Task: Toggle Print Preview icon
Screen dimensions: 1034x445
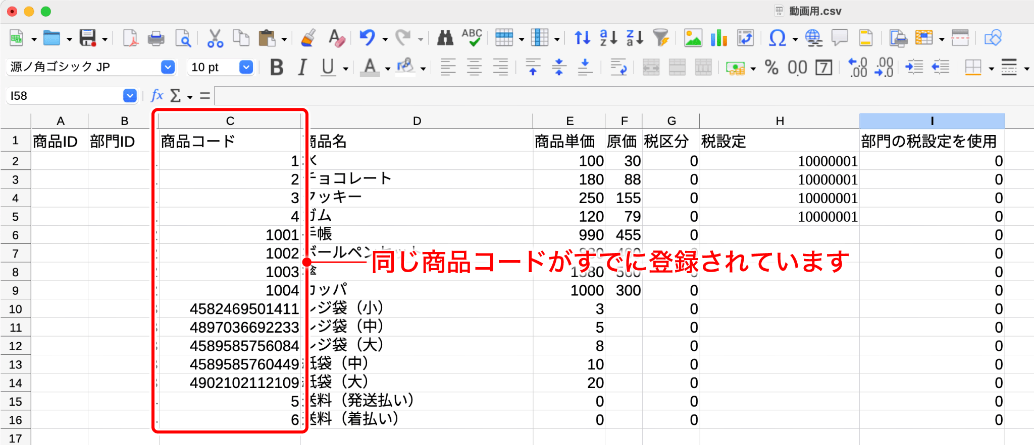Action: (x=183, y=38)
